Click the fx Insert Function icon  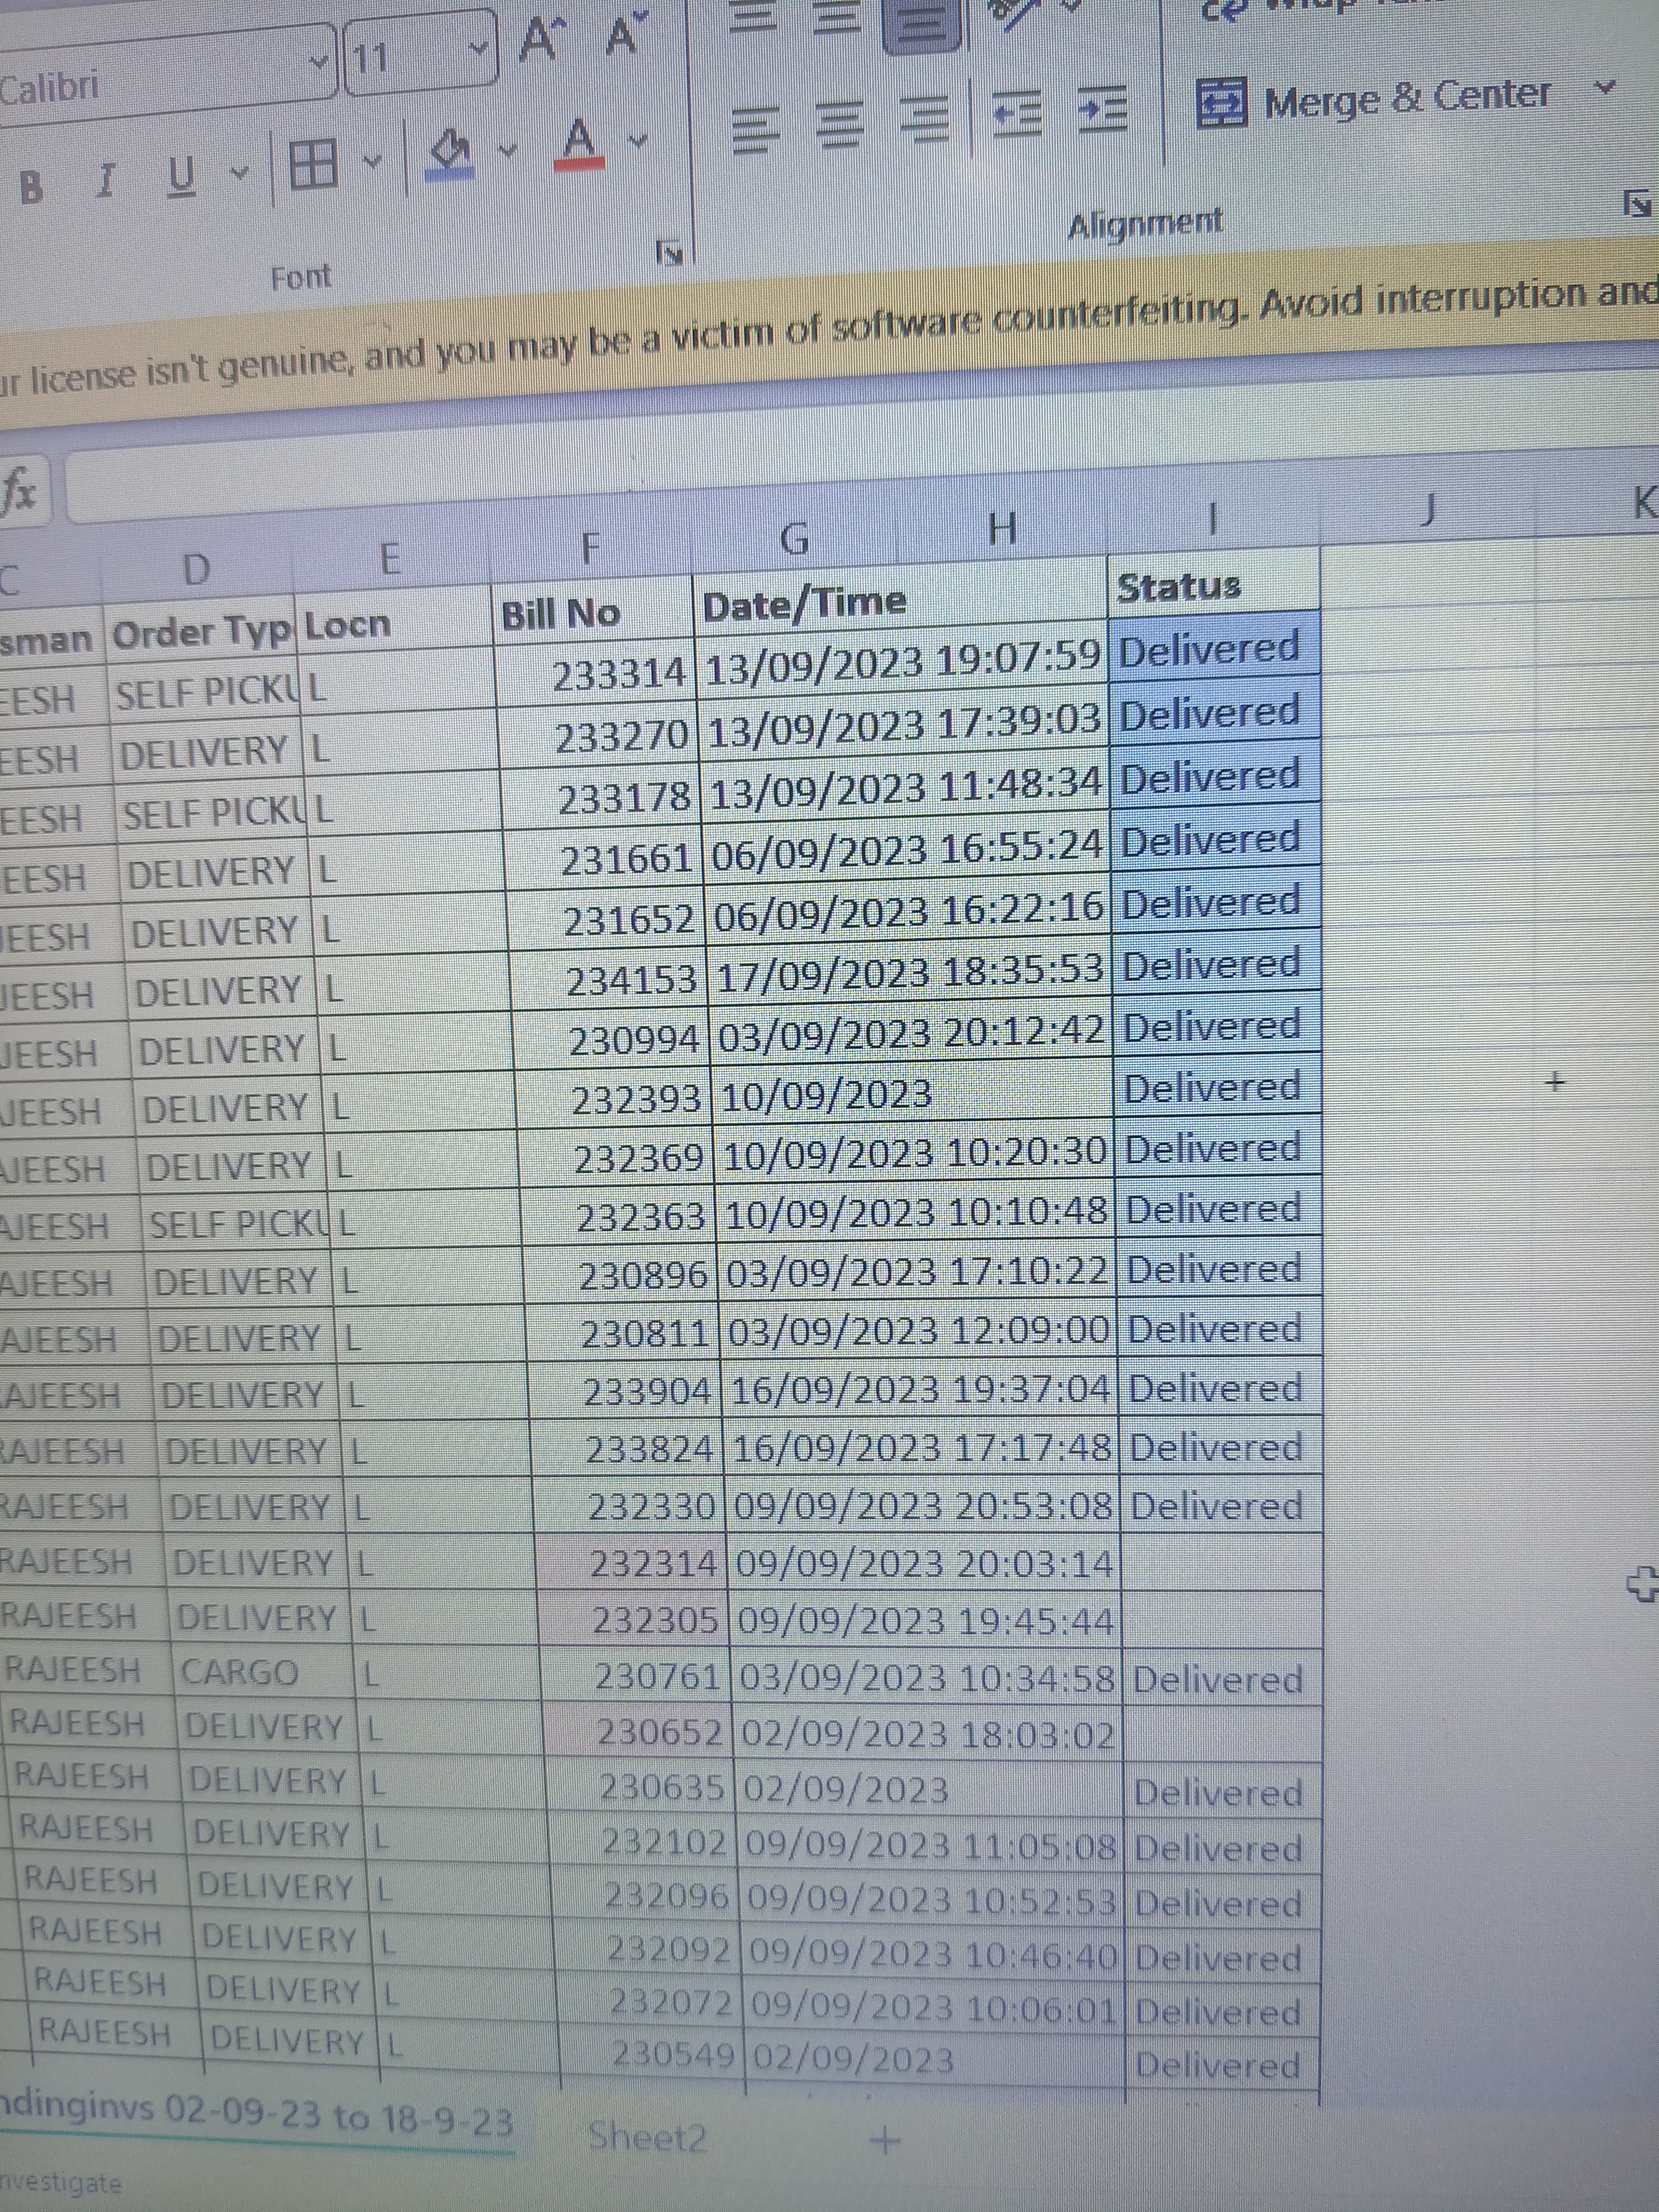point(20,490)
